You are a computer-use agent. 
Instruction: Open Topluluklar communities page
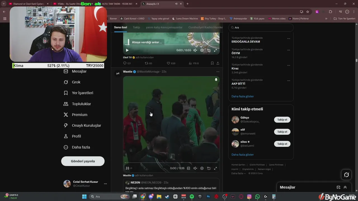click(x=77, y=104)
